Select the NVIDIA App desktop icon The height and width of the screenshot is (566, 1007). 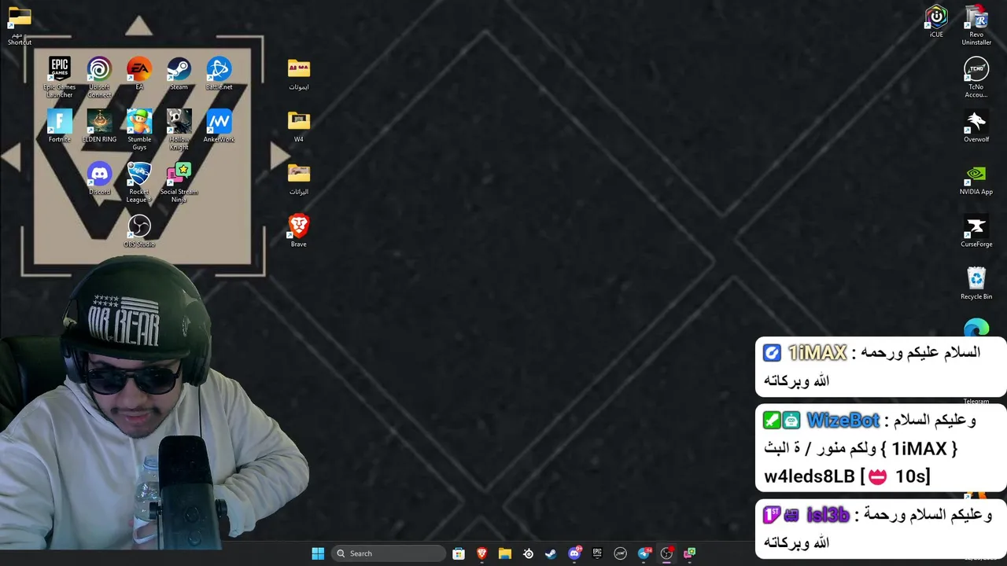coord(976,178)
